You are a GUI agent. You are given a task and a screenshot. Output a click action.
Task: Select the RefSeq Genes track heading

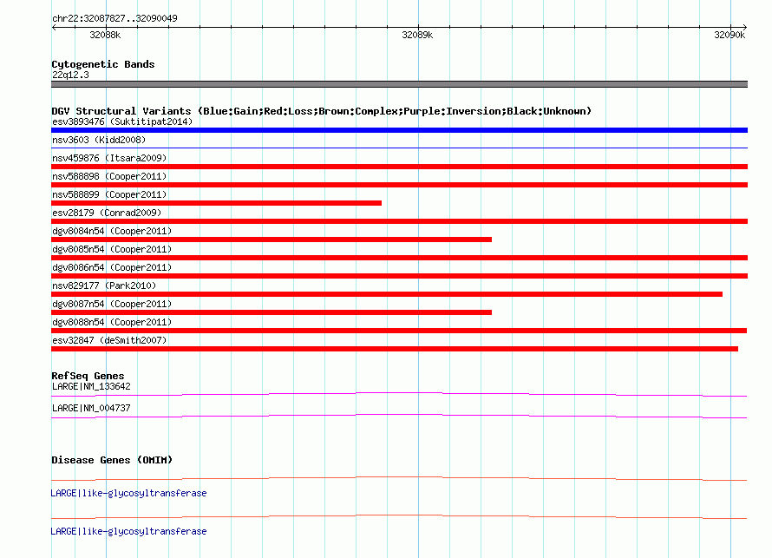pyautogui.click(x=88, y=376)
